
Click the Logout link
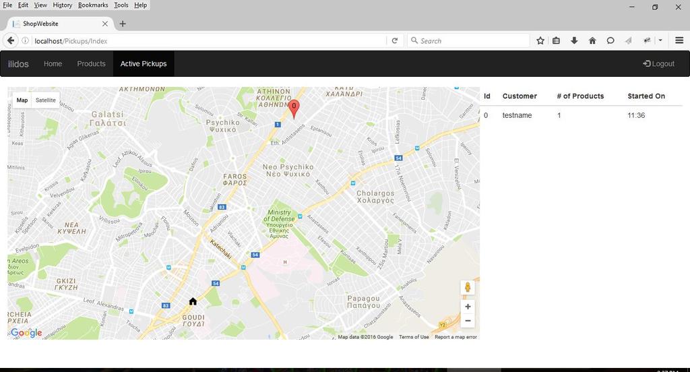tap(658, 64)
